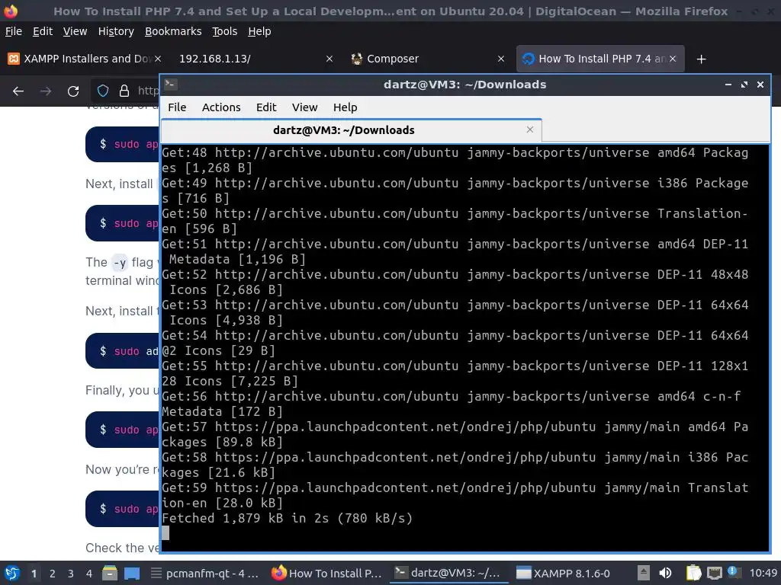This screenshot has height=585, width=781.
Task: Close the How To Install PHP 7.4 tab
Action: [673, 59]
